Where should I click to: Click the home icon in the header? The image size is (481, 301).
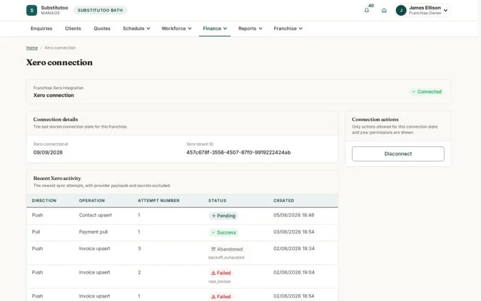coord(384,10)
